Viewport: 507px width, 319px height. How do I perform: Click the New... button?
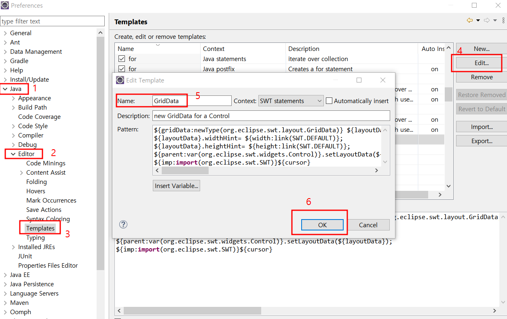(481, 49)
